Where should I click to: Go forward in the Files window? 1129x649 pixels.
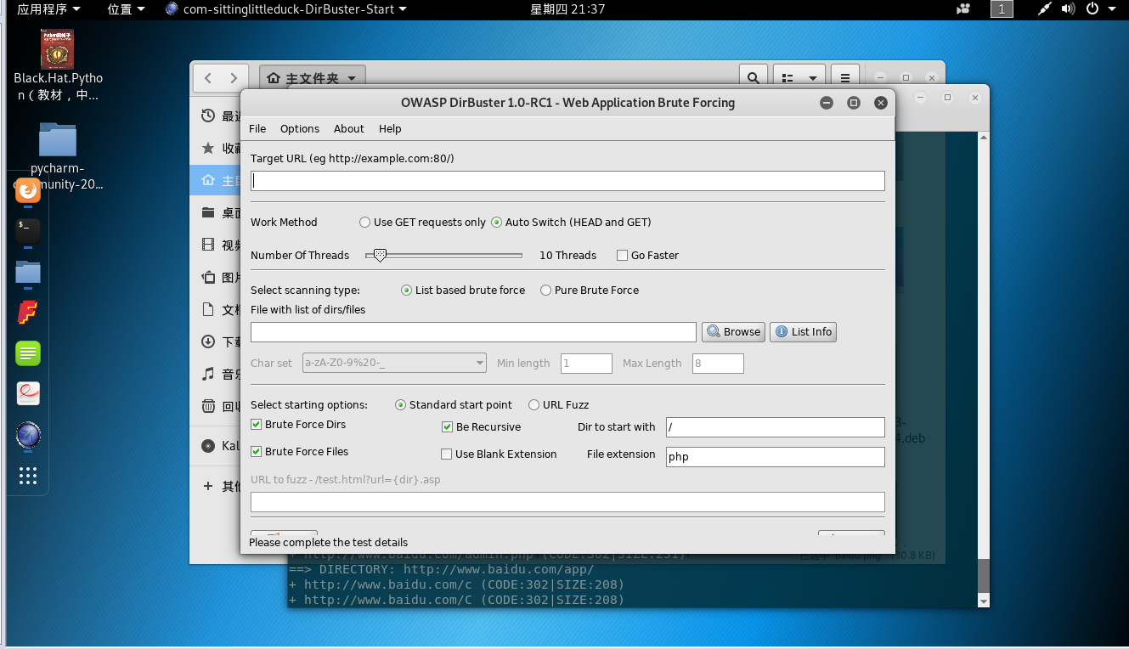[x=234, y=77]
